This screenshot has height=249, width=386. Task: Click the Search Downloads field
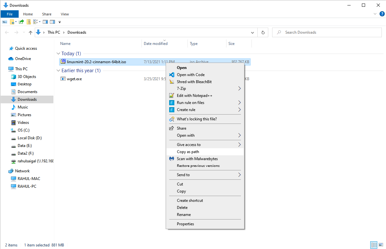click(328, 32)
